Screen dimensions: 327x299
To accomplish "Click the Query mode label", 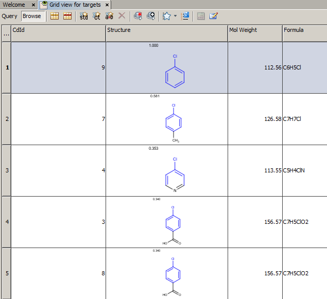I will point(9,16).
